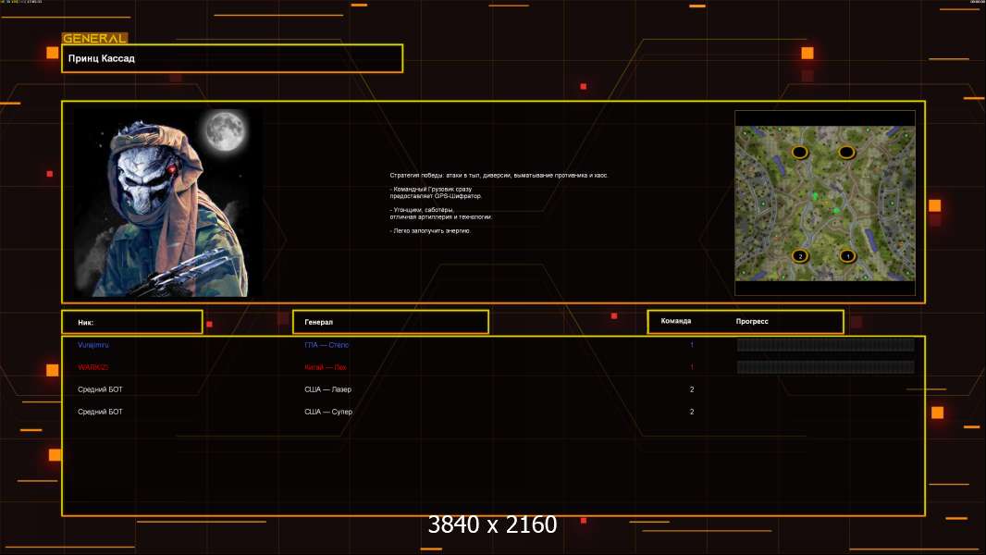986x555 pixels.
Task: Click team number 2 in the Супер row
Action: pyautogui.click(x=692, y=412)
